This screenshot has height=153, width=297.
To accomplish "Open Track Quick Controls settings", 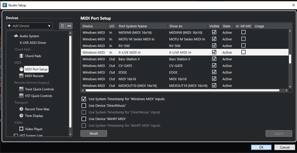I will pyautogui.click(x=39, y=89).
